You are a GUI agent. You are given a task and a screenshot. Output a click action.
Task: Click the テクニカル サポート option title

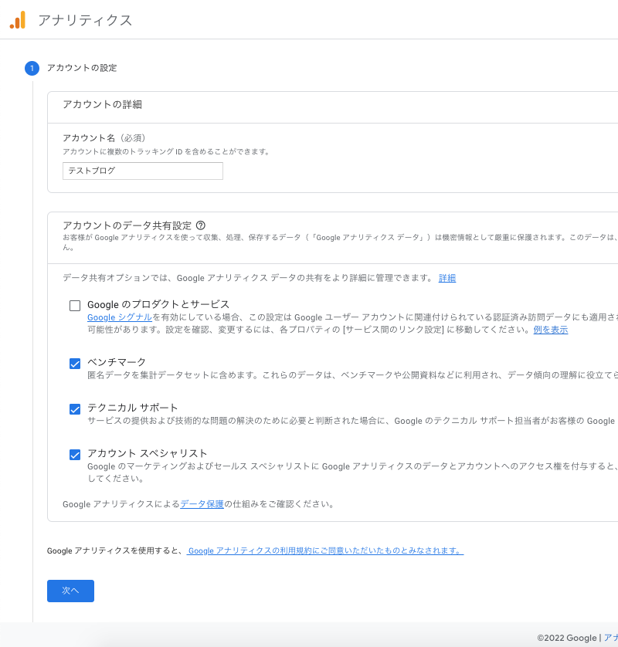(133, 408)
